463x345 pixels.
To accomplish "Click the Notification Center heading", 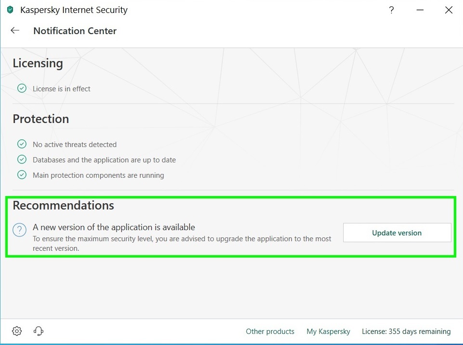I will tap(75, 31).
